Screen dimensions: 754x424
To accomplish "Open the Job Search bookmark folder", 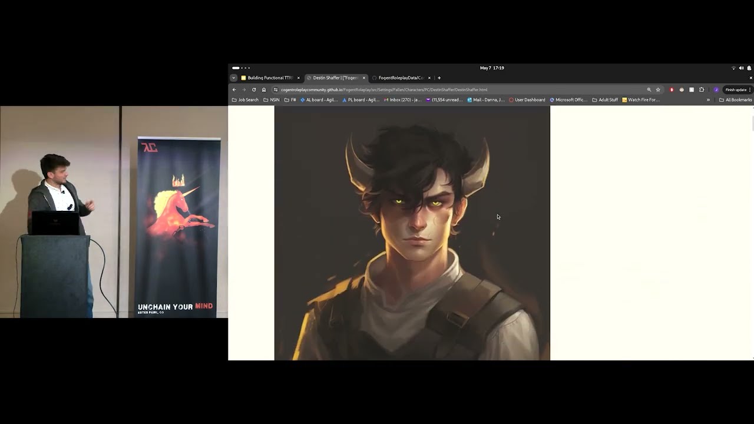I will [245, 100].
